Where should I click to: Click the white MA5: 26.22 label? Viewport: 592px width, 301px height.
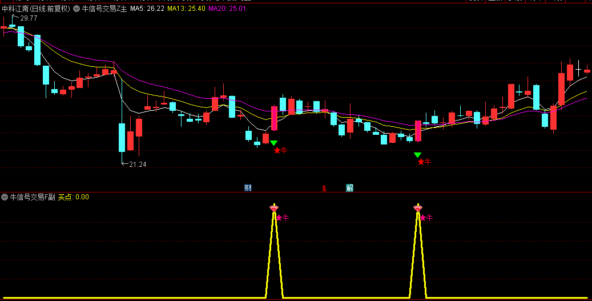coord(147,9)
